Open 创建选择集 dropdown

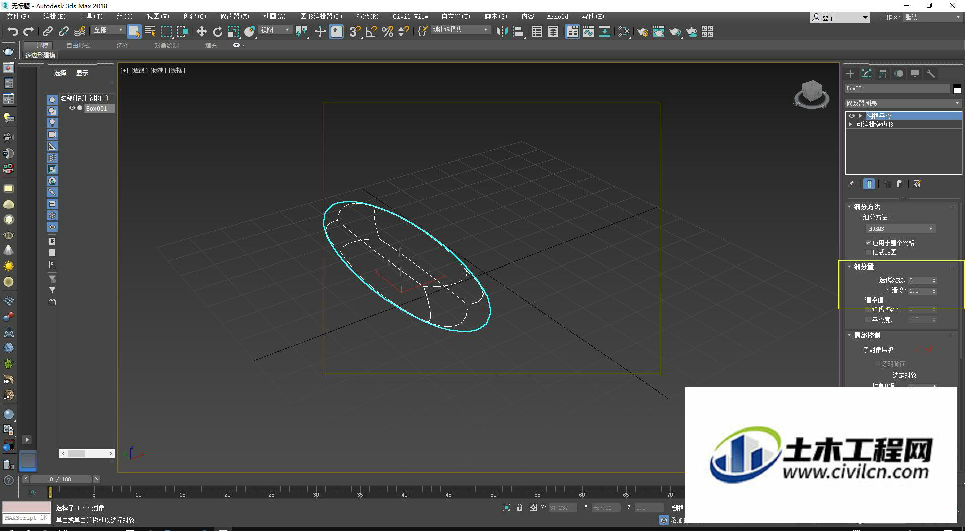460,30
